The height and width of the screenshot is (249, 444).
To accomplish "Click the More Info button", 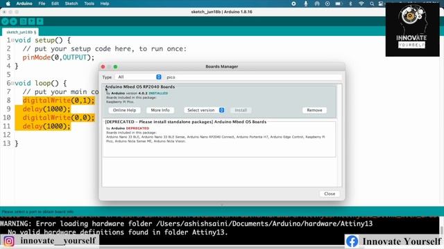I will click(x=160, y=110).
